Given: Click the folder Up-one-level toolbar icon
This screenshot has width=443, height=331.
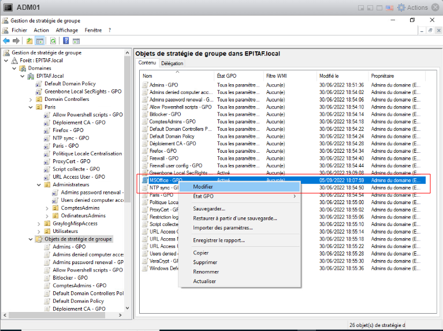Looking at the screenshot, I should point(29,41).
